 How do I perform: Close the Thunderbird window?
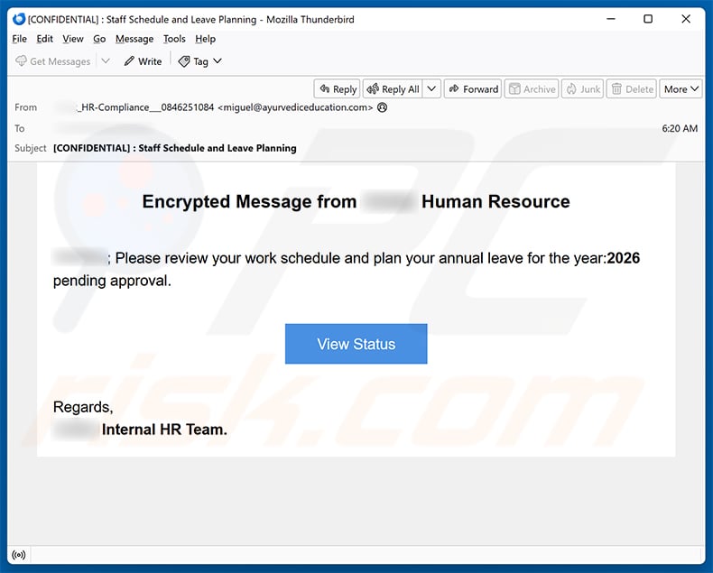[x=686, y=19]
